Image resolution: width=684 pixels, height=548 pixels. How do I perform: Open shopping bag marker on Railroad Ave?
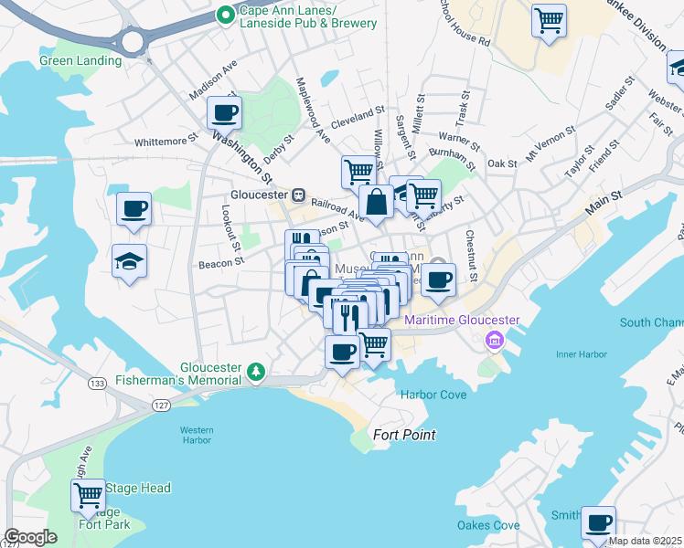(377, 203)
